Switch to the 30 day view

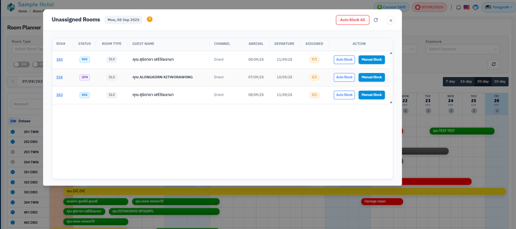point(499,81)
